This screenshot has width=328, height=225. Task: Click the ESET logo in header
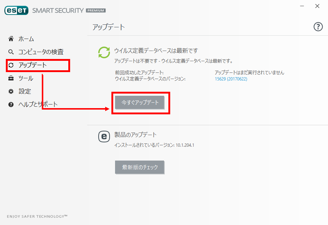[16, 11]
